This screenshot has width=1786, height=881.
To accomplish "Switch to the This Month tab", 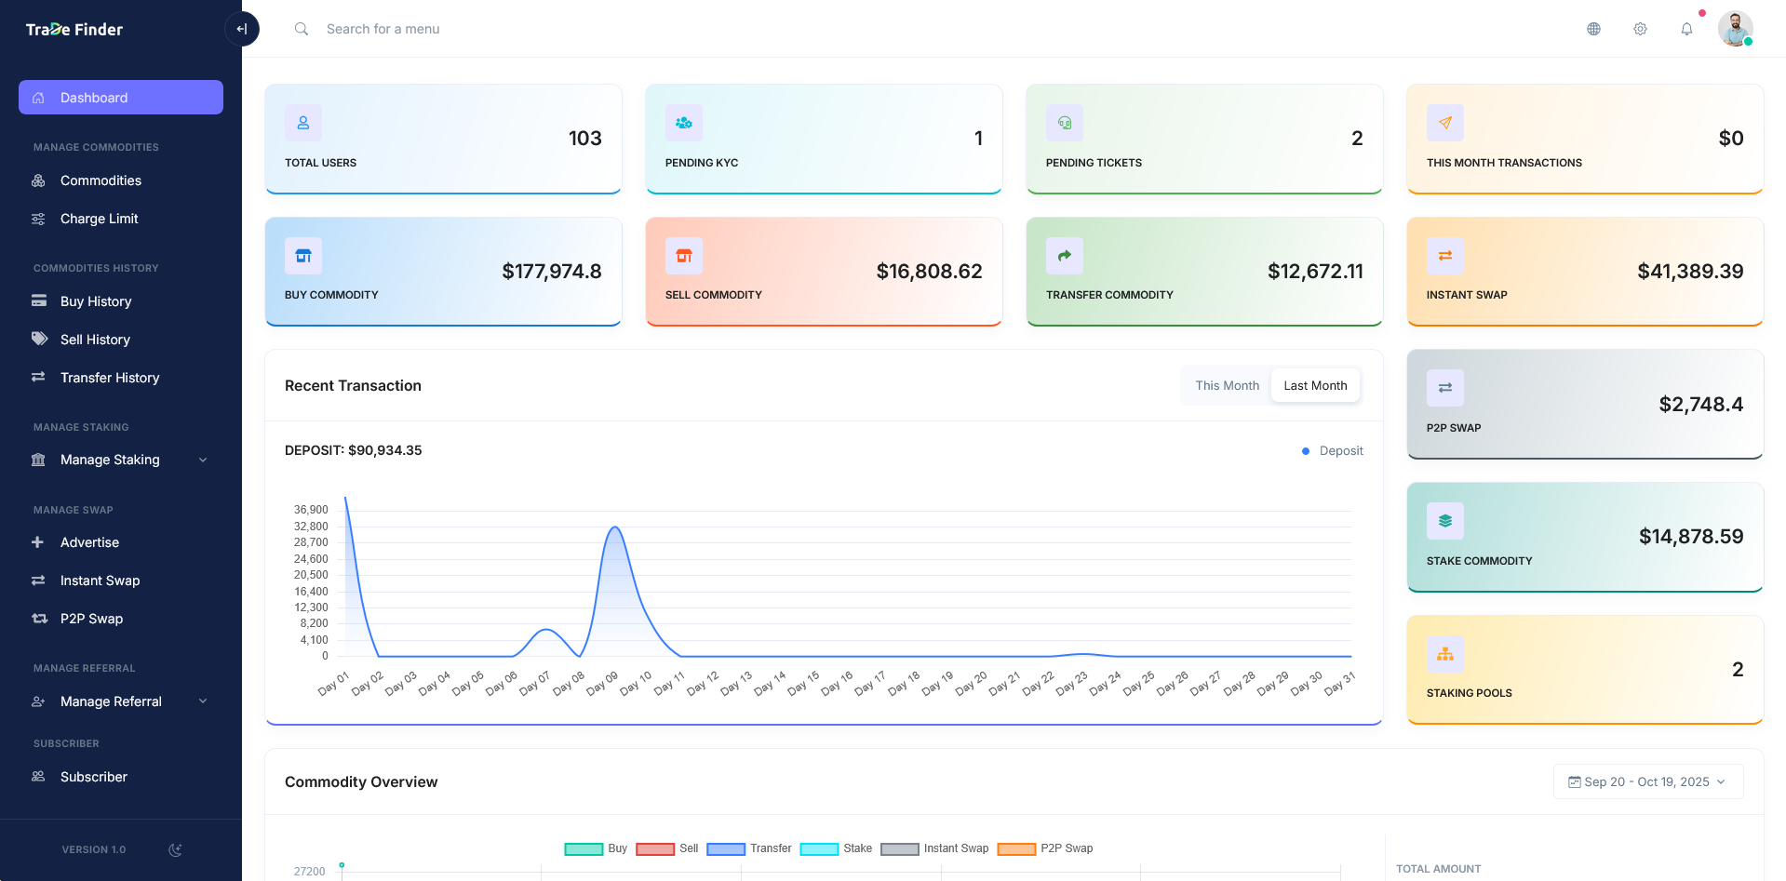I will pyautogui.click(x=1227, y=385).
